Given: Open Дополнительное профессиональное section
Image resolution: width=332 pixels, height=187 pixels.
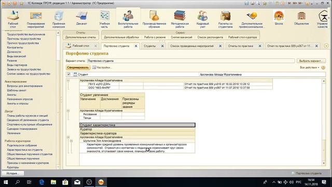Looking at the screenshot, I should coord(252,20).
